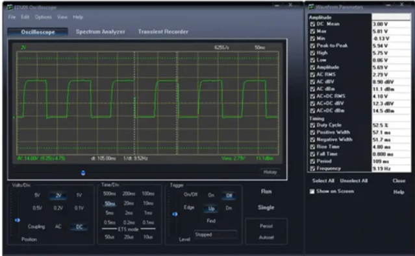Click the EDU09 Oscilloscope title bar icon
The image size is (415, 256).
(10, 7)
